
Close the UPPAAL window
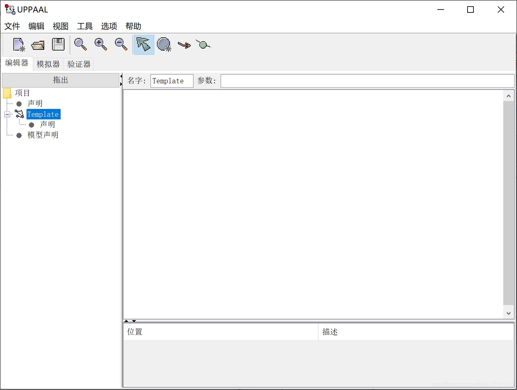tap(501, 10)
